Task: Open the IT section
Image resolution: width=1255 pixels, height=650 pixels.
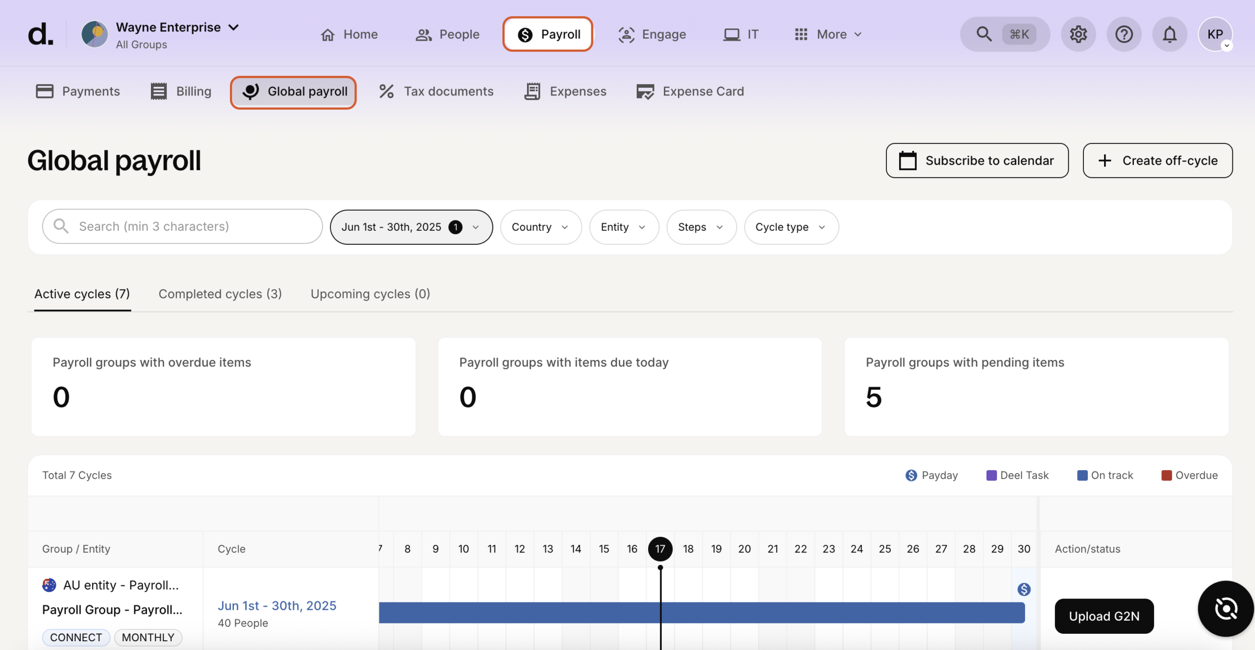Action: (741, 34)
